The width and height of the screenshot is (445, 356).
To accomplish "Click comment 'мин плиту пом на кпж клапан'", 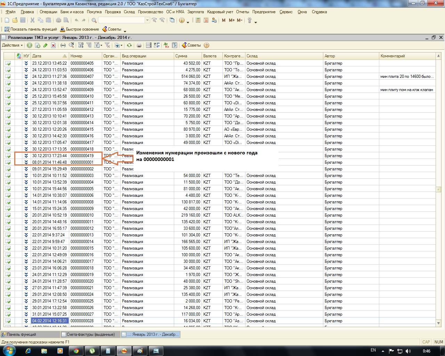I will point(407,90).
